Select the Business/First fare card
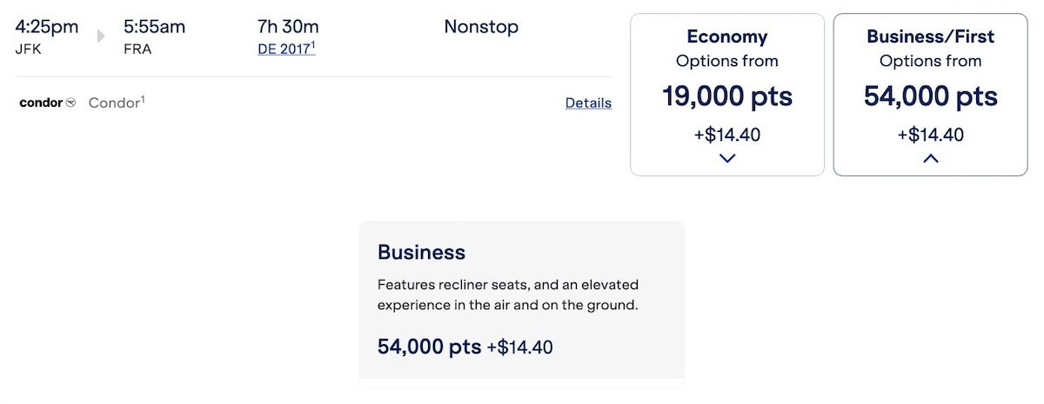The image size is (1044, 404). 930,95
